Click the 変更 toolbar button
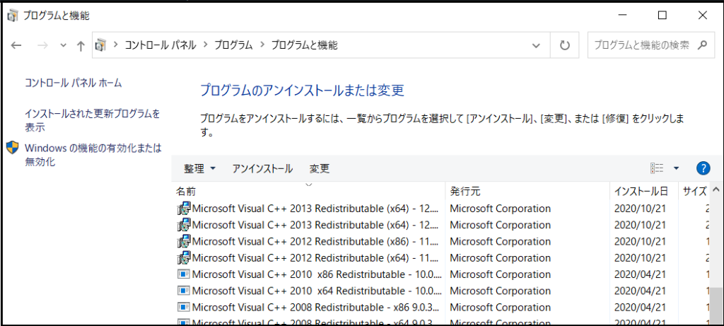The height and width of the screenshot is (326, 724). [320, 168]
